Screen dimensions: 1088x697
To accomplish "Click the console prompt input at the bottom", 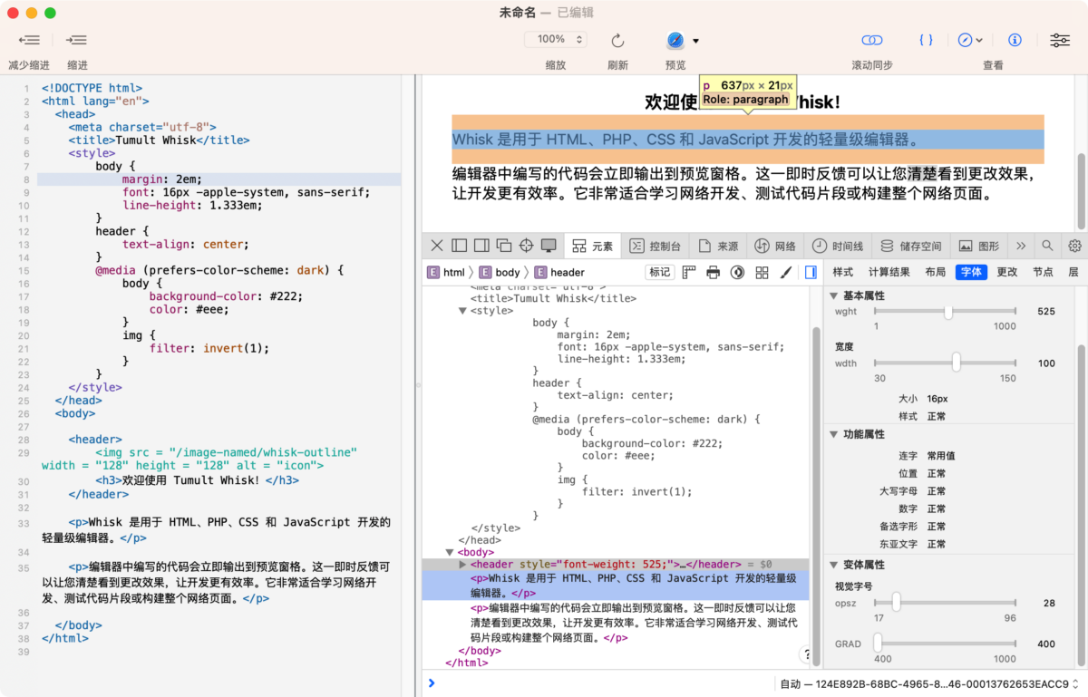I will 598,683.
